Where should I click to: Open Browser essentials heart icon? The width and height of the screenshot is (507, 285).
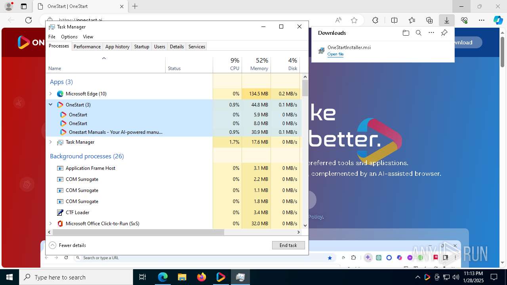(464, 20)
